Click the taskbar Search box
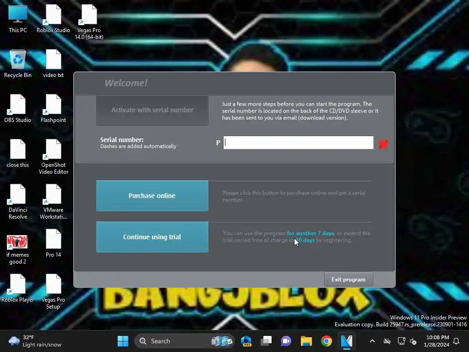469x352 pixels. pyautogui.click(x=184, y=341)
